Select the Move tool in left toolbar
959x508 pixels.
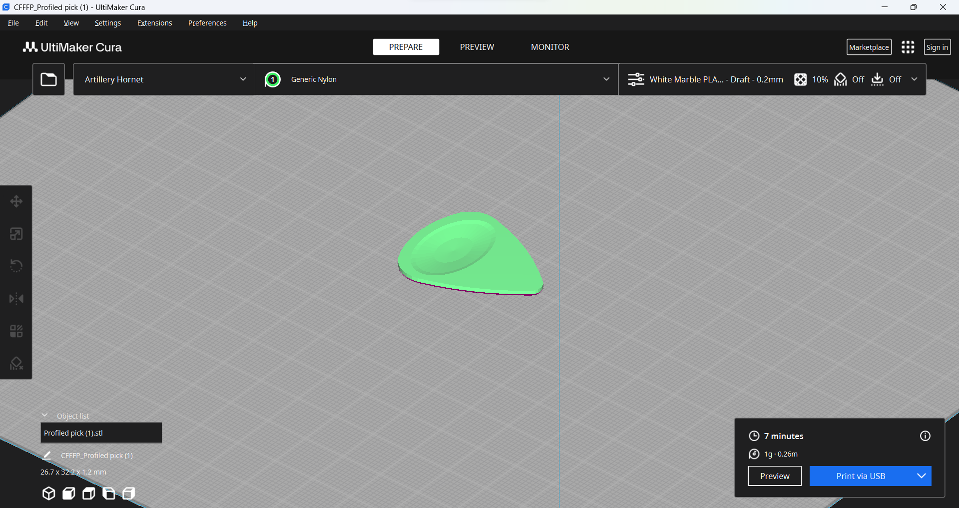pos(16,201)
